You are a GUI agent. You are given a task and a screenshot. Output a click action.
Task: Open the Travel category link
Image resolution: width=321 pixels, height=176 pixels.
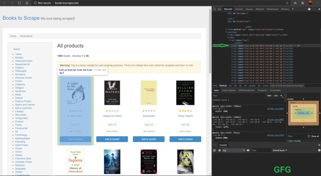[x=18, y=54]
